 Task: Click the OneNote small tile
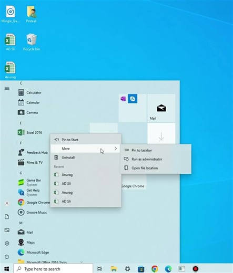point(123,99)
